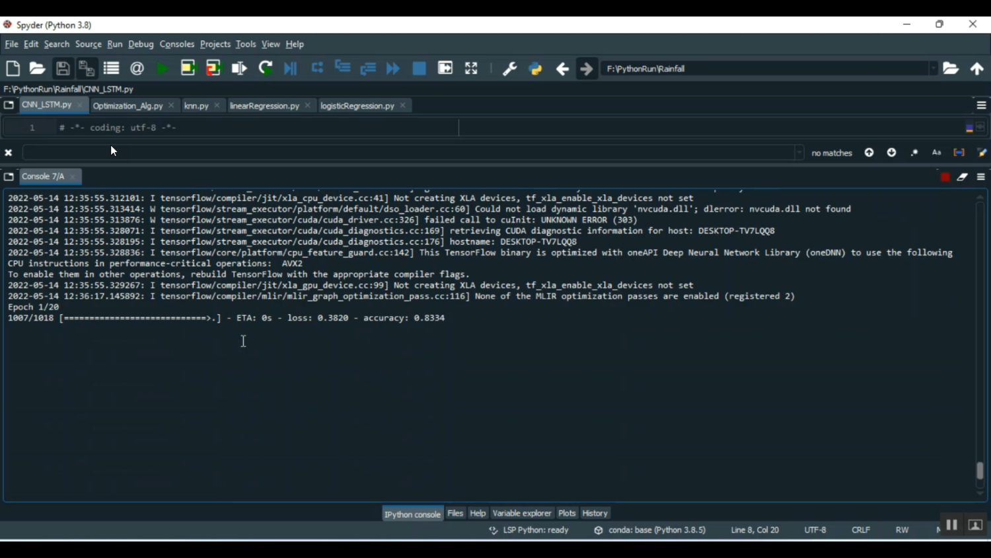Clear console output with the eraser icon
This screenshot has width=991, height=558.
[963, 177]
